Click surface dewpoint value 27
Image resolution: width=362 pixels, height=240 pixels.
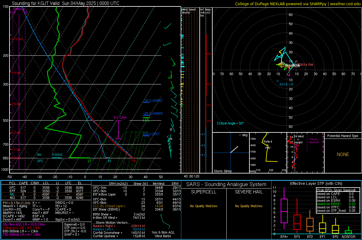coord(89,161)
